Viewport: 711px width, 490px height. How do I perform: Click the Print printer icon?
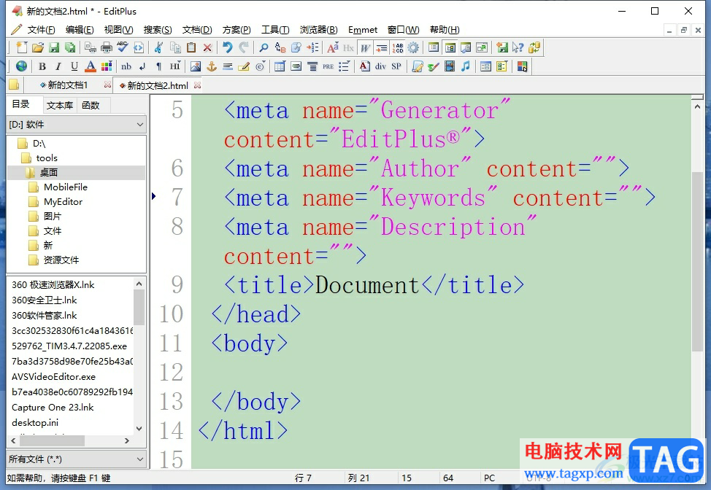[107, 47]
